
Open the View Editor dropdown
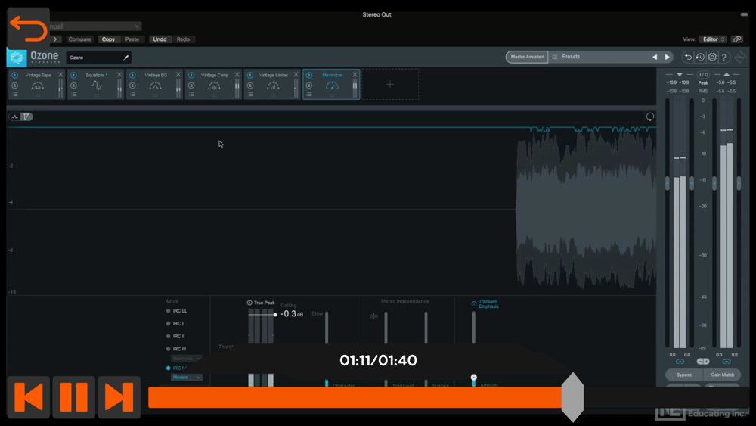(713, 39)
